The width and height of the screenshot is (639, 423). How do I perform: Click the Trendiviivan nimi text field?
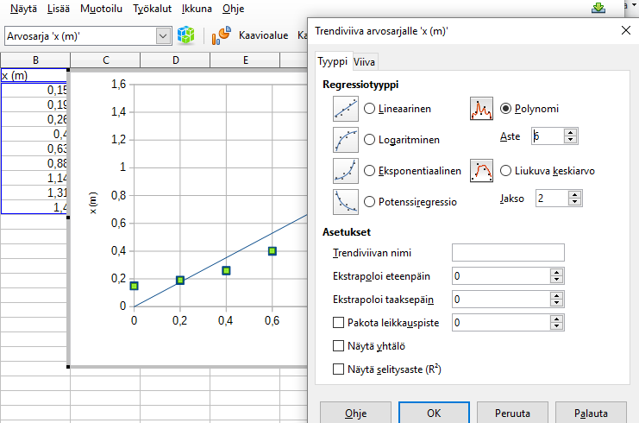508,252
